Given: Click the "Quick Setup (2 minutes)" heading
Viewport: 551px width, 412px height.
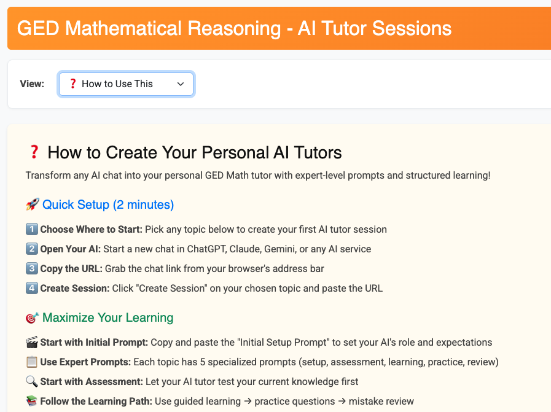Looking at the screenshot, I should pyautogui.click(x=108, y=204).
